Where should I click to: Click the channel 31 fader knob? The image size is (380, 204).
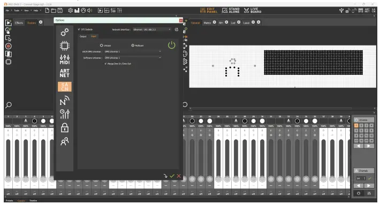click(271, 179)
